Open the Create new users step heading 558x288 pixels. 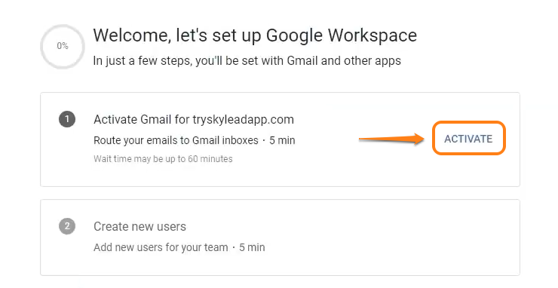point(139,226)
